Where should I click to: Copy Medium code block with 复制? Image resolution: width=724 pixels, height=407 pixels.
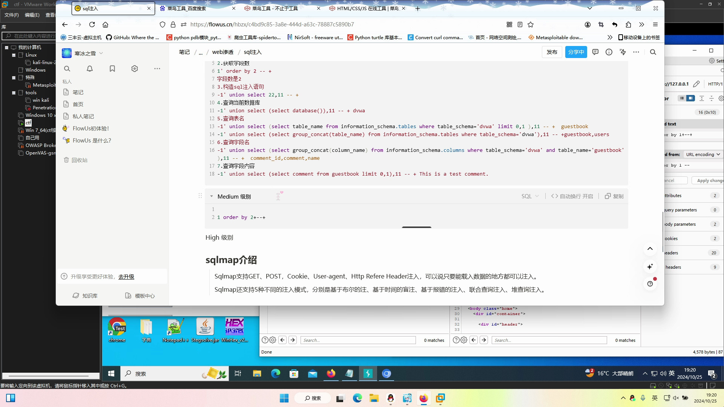(x=614, y=196)
